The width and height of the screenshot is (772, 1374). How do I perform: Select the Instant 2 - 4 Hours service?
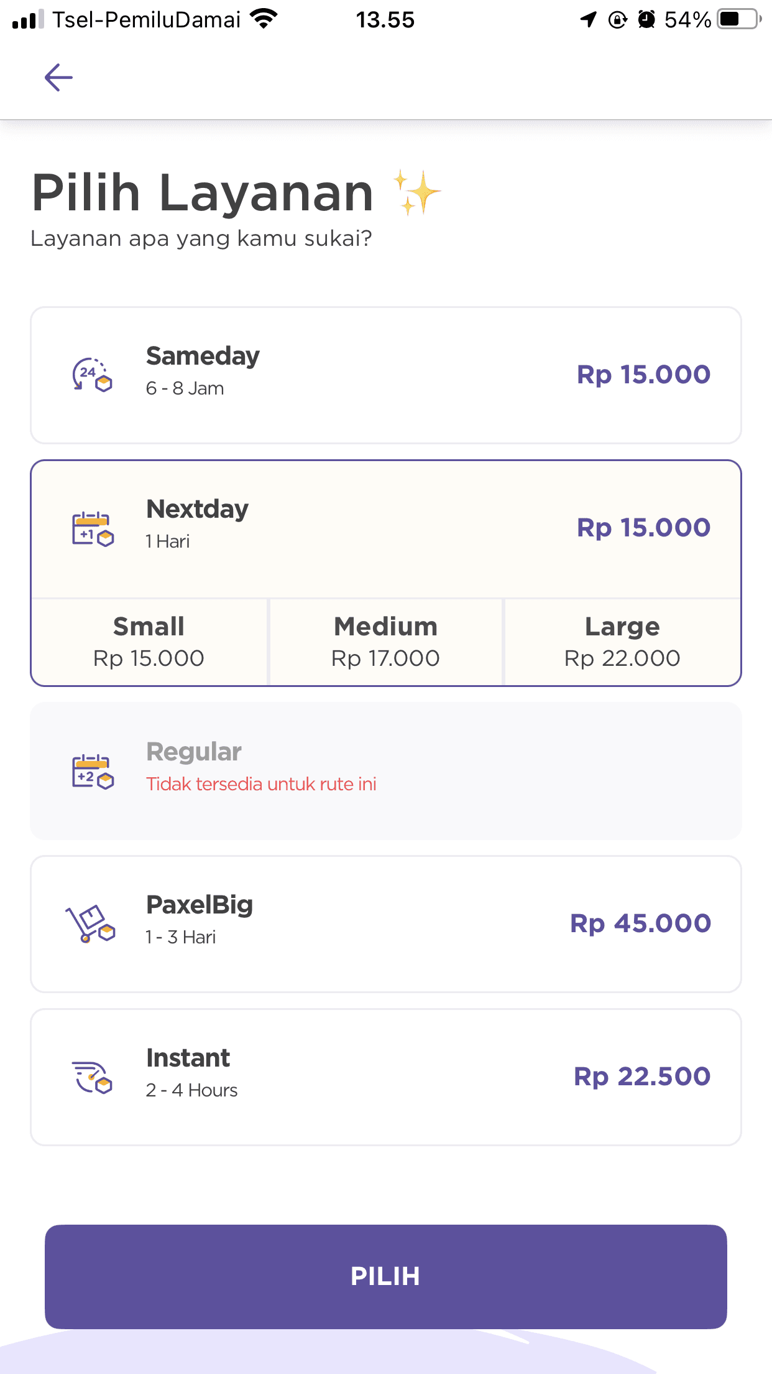386,1077
